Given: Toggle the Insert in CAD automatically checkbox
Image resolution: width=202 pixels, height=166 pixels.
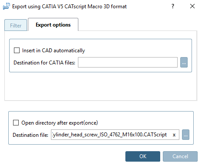Looking at the screenshot, I should (x=17, y=51).
